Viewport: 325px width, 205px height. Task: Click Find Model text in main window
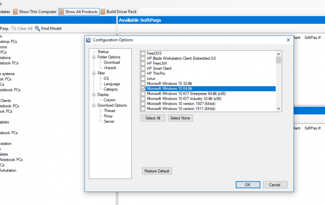(51, 28)
